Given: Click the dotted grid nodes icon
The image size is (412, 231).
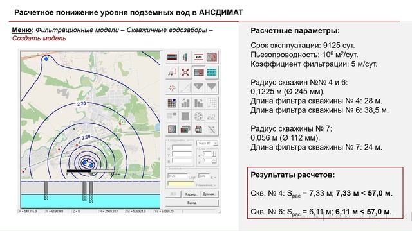Looking at the screenshot, I should click(212, 103).
